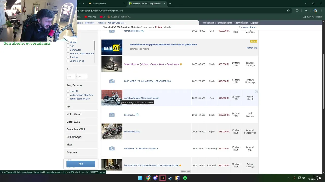This screenshot has width=325, height=182.
Task: Expand the Motor Gücü filter
Action: click(x=81, y=122)
